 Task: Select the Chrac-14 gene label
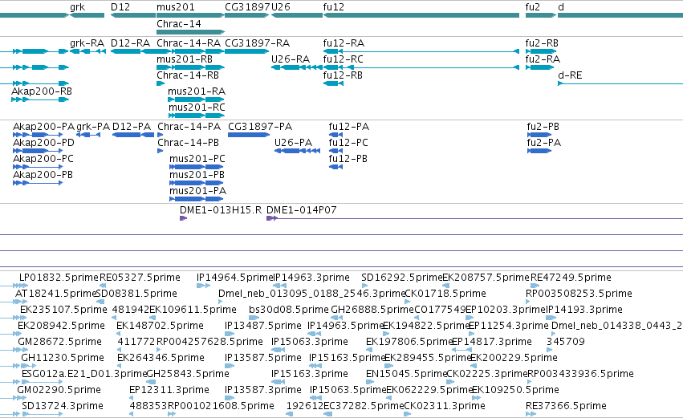coord(179,23)
